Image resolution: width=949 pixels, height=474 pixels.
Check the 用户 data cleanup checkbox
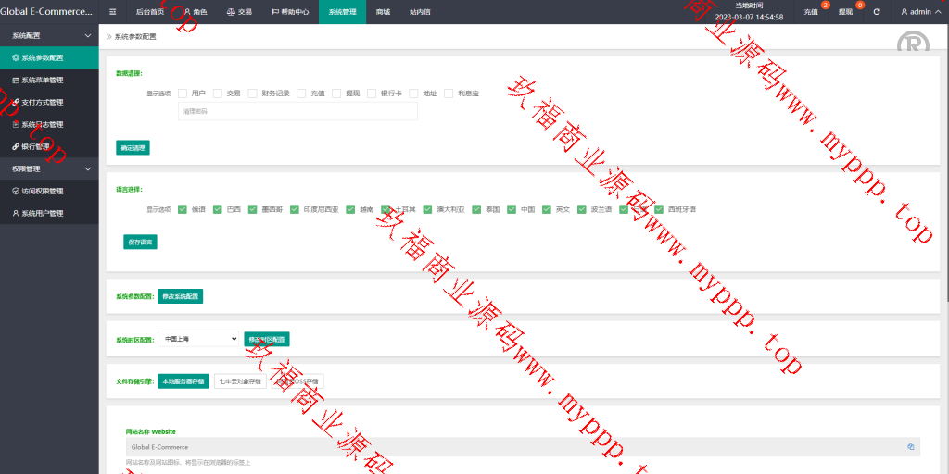tap(183, 94)
